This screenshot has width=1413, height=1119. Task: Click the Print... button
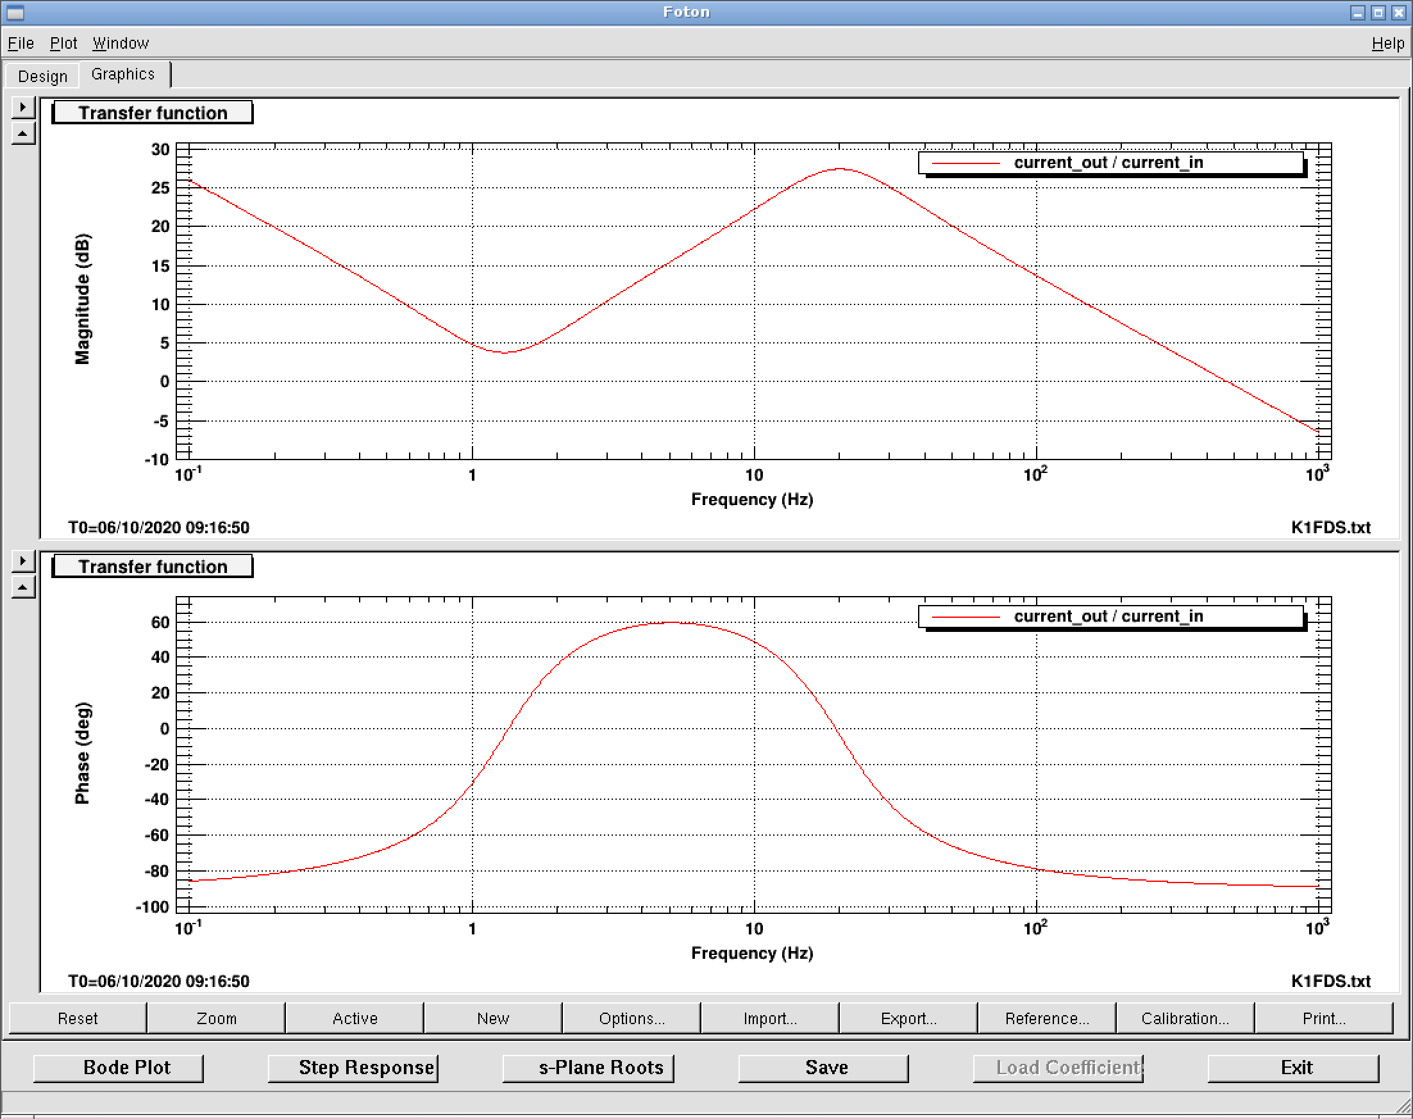click(x=1324, y=1018)
